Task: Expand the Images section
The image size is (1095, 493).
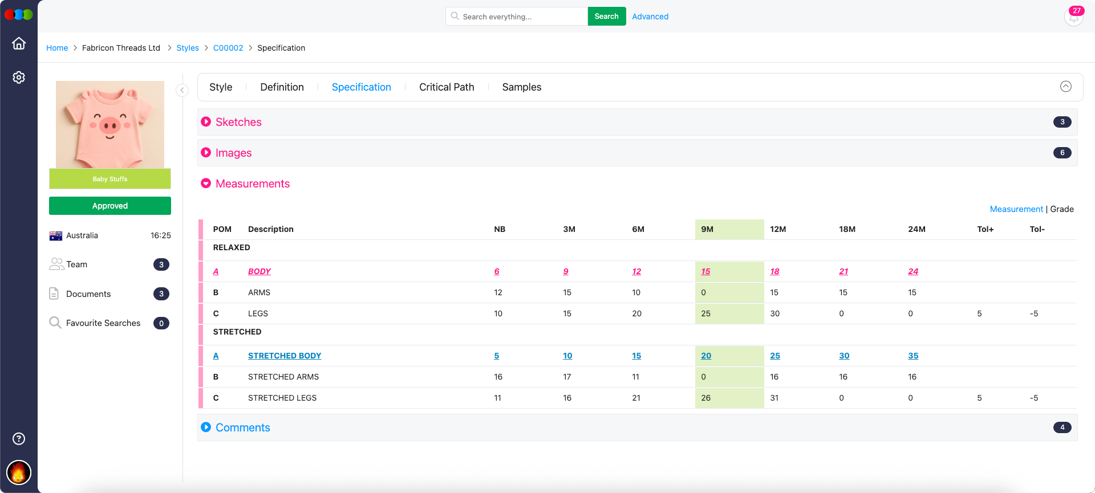Action: (x=206, y=153)
